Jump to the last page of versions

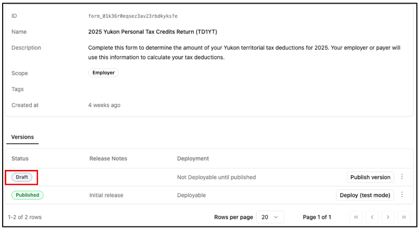coord(403,217)
